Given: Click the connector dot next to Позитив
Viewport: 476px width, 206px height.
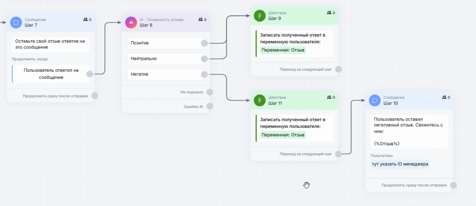Looking at the screenshot, I should (204, 43).
